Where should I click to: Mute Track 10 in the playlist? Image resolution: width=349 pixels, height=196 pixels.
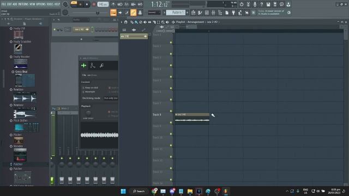(x=171, y=145)
